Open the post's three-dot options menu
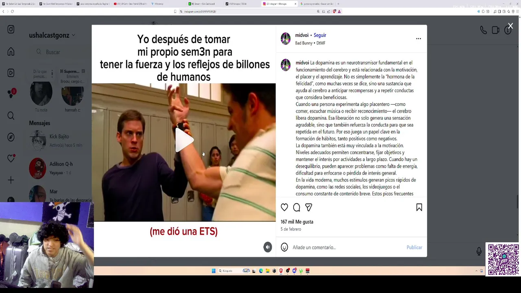 click(x=418, y=39)
